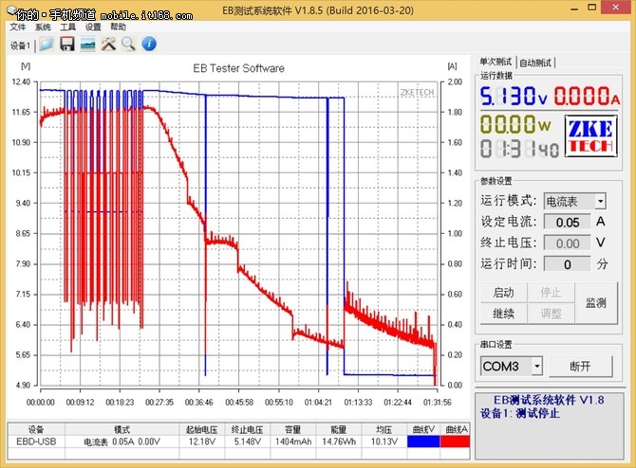Expand the COM3 serial port dropdown
Screen dimensions: 636x468
click(536, 366)
